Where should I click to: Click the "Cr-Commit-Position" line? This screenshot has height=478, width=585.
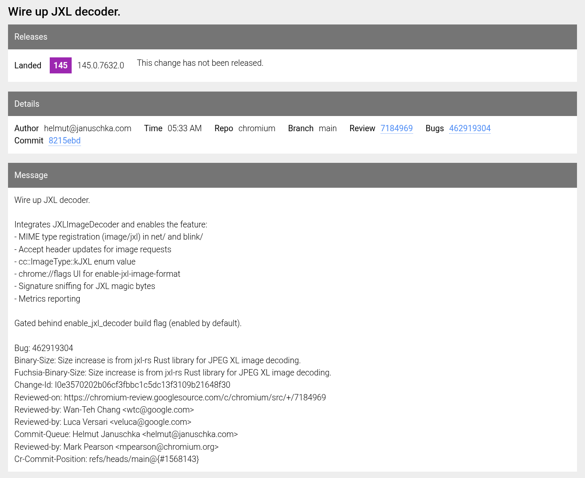[x=107, y=459]
